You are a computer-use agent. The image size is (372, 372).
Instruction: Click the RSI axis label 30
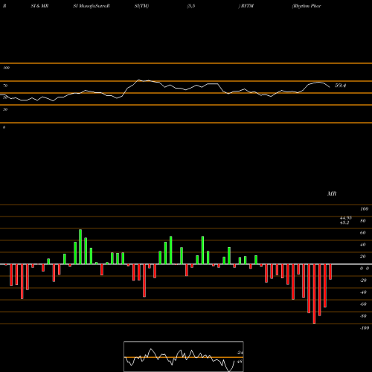coord(5,109)
